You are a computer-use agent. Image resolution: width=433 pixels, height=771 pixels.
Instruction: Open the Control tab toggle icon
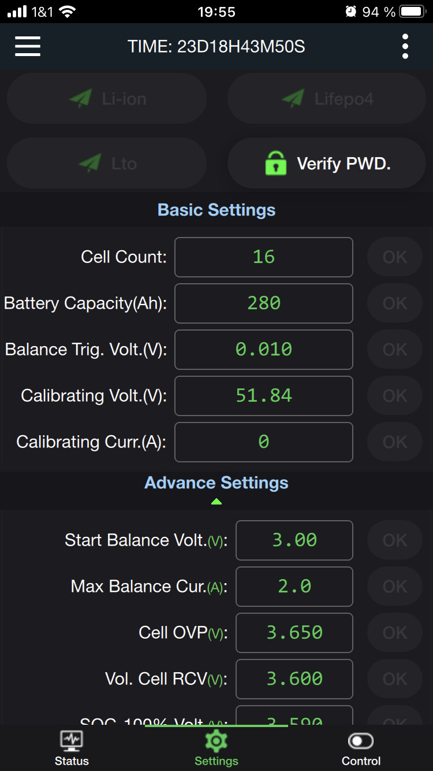(x=361, y=740)
